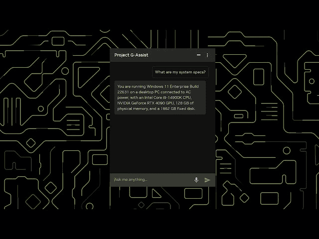Minimize the Project G-Assist window
The height and width of the screenshot is (239, 319).
tap(198, 55)
